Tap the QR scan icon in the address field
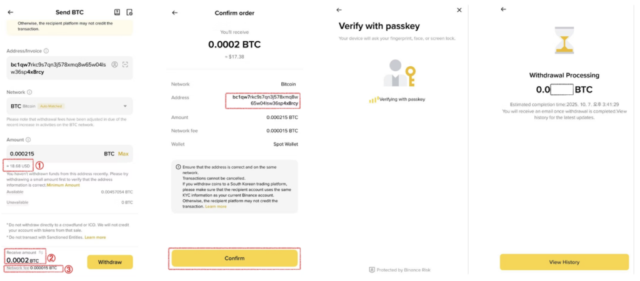 pyautogui.click(x=126, y=64)
